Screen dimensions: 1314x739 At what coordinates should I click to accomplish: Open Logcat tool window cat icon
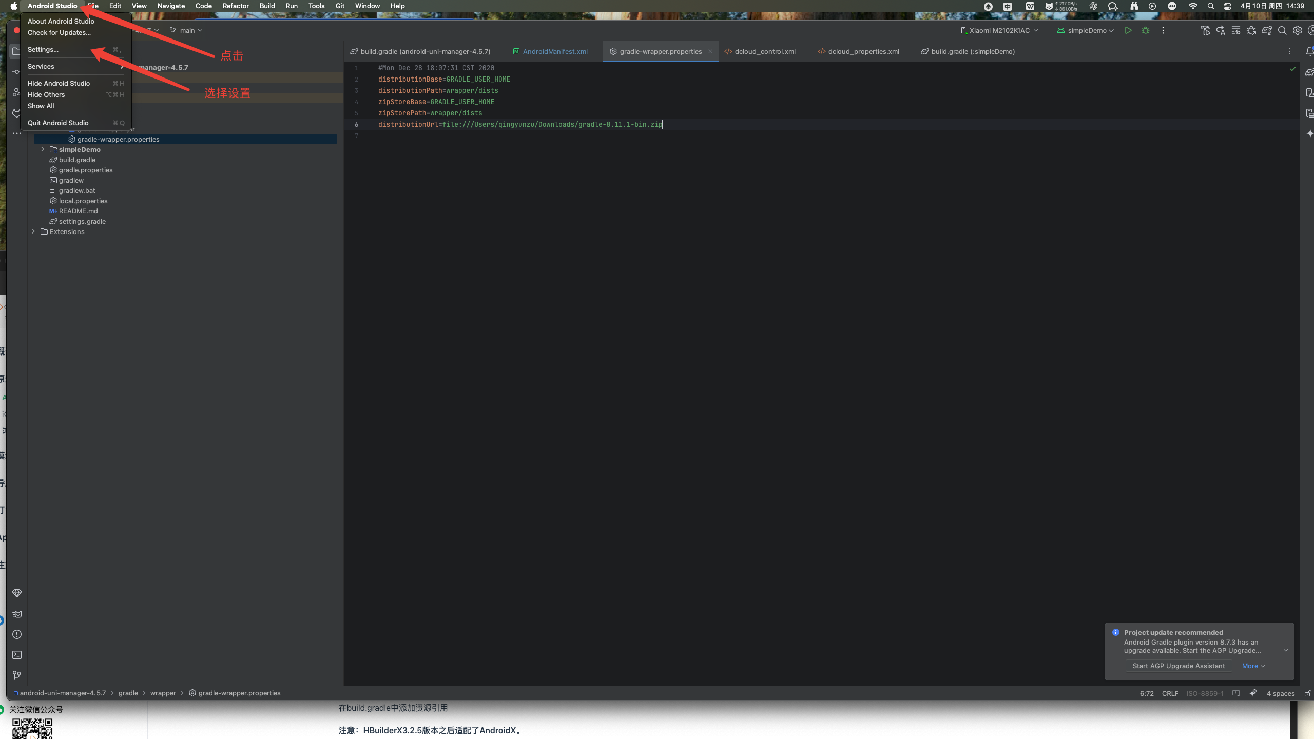coord(16,614)
